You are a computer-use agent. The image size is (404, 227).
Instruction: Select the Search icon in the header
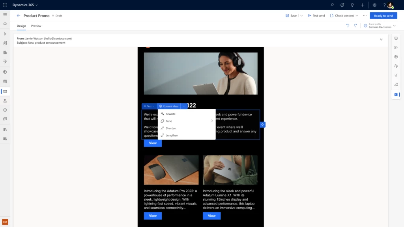click(332, 5)
